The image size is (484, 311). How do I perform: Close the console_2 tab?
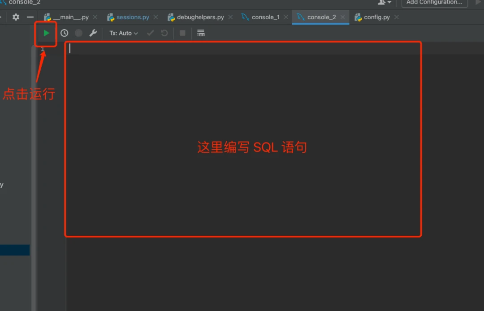(x=343, y=17)
